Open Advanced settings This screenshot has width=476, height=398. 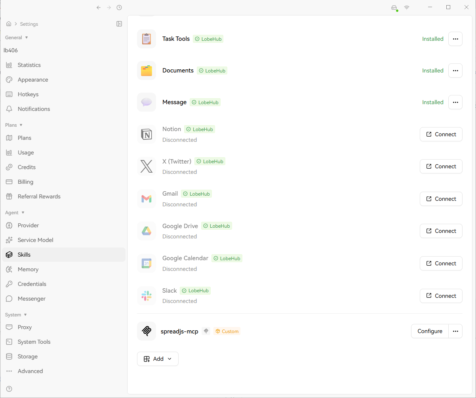tap(63, 371)
